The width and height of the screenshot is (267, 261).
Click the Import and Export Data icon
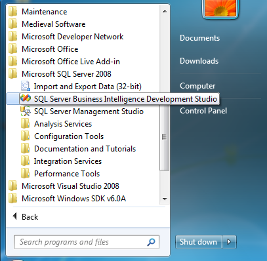coord(26,86)
